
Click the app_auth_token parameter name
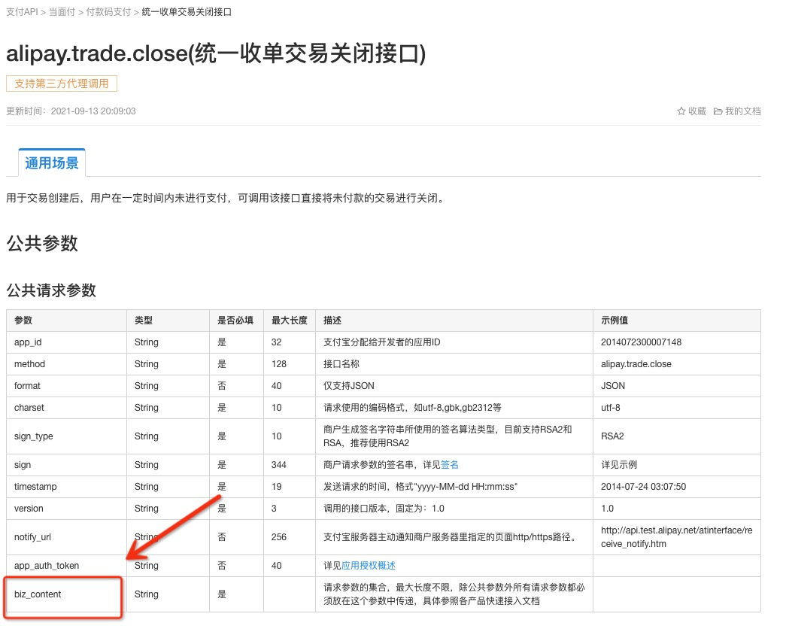(x=46, y=567)
